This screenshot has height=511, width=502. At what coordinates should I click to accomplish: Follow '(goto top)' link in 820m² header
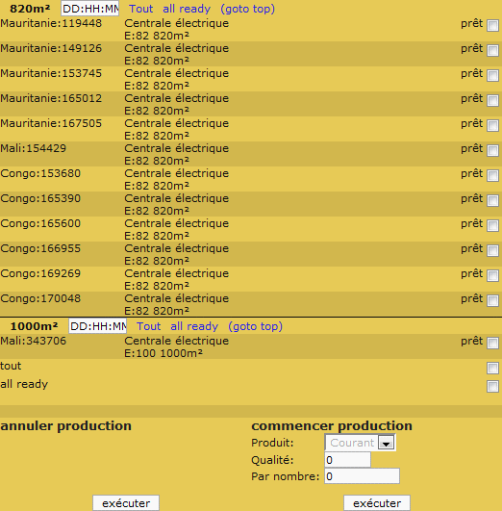(x=247, y=9)
